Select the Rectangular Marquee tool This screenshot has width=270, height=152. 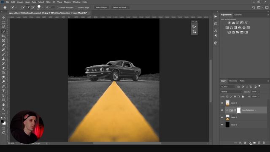click(3, 22)
